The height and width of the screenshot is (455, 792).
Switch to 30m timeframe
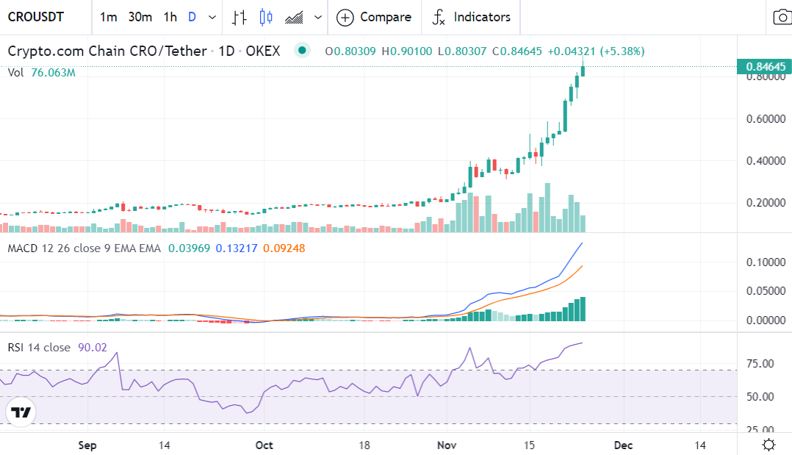click(x=140, y=17)
